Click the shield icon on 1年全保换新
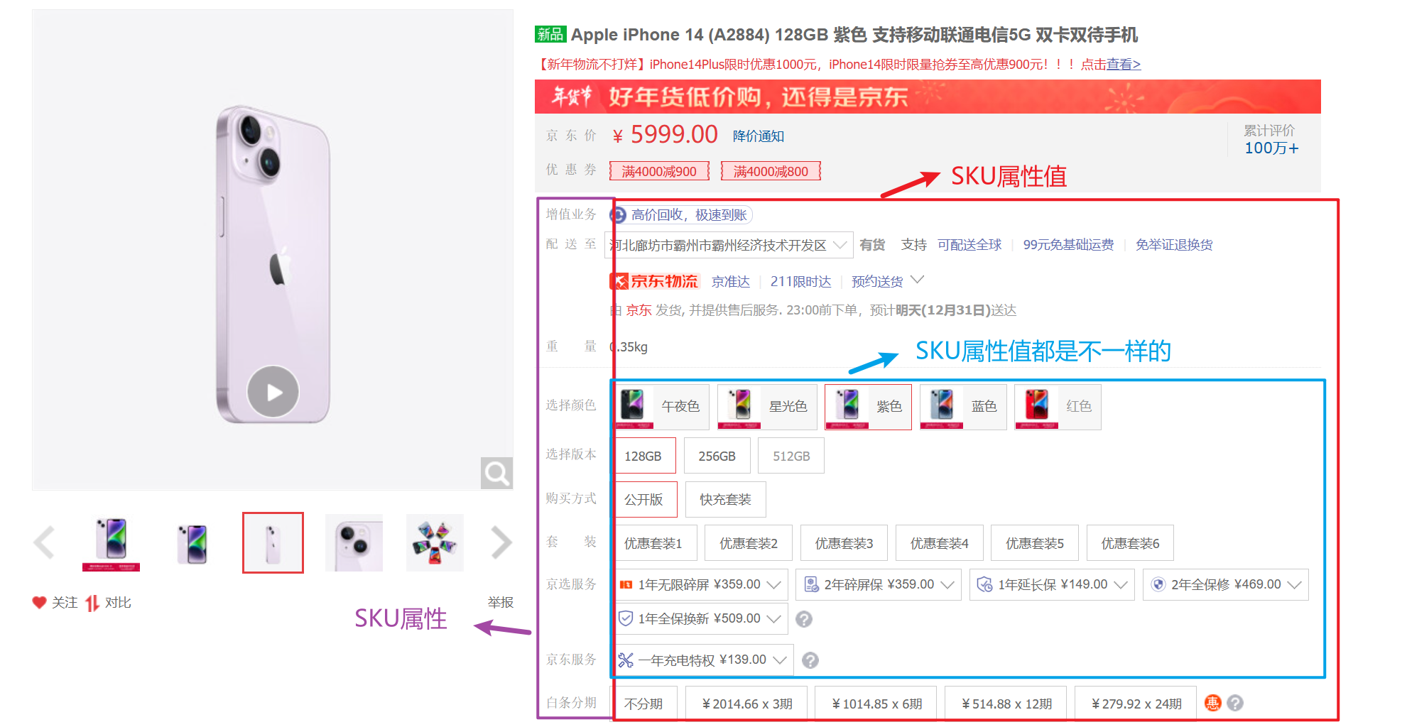The height and width of the screenshot is (727, 1407). click(626, 618)
